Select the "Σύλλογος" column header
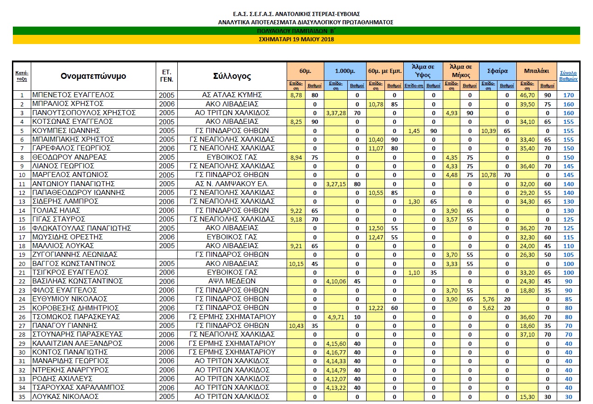Screen dimensions: 593x404 point(232,76)
